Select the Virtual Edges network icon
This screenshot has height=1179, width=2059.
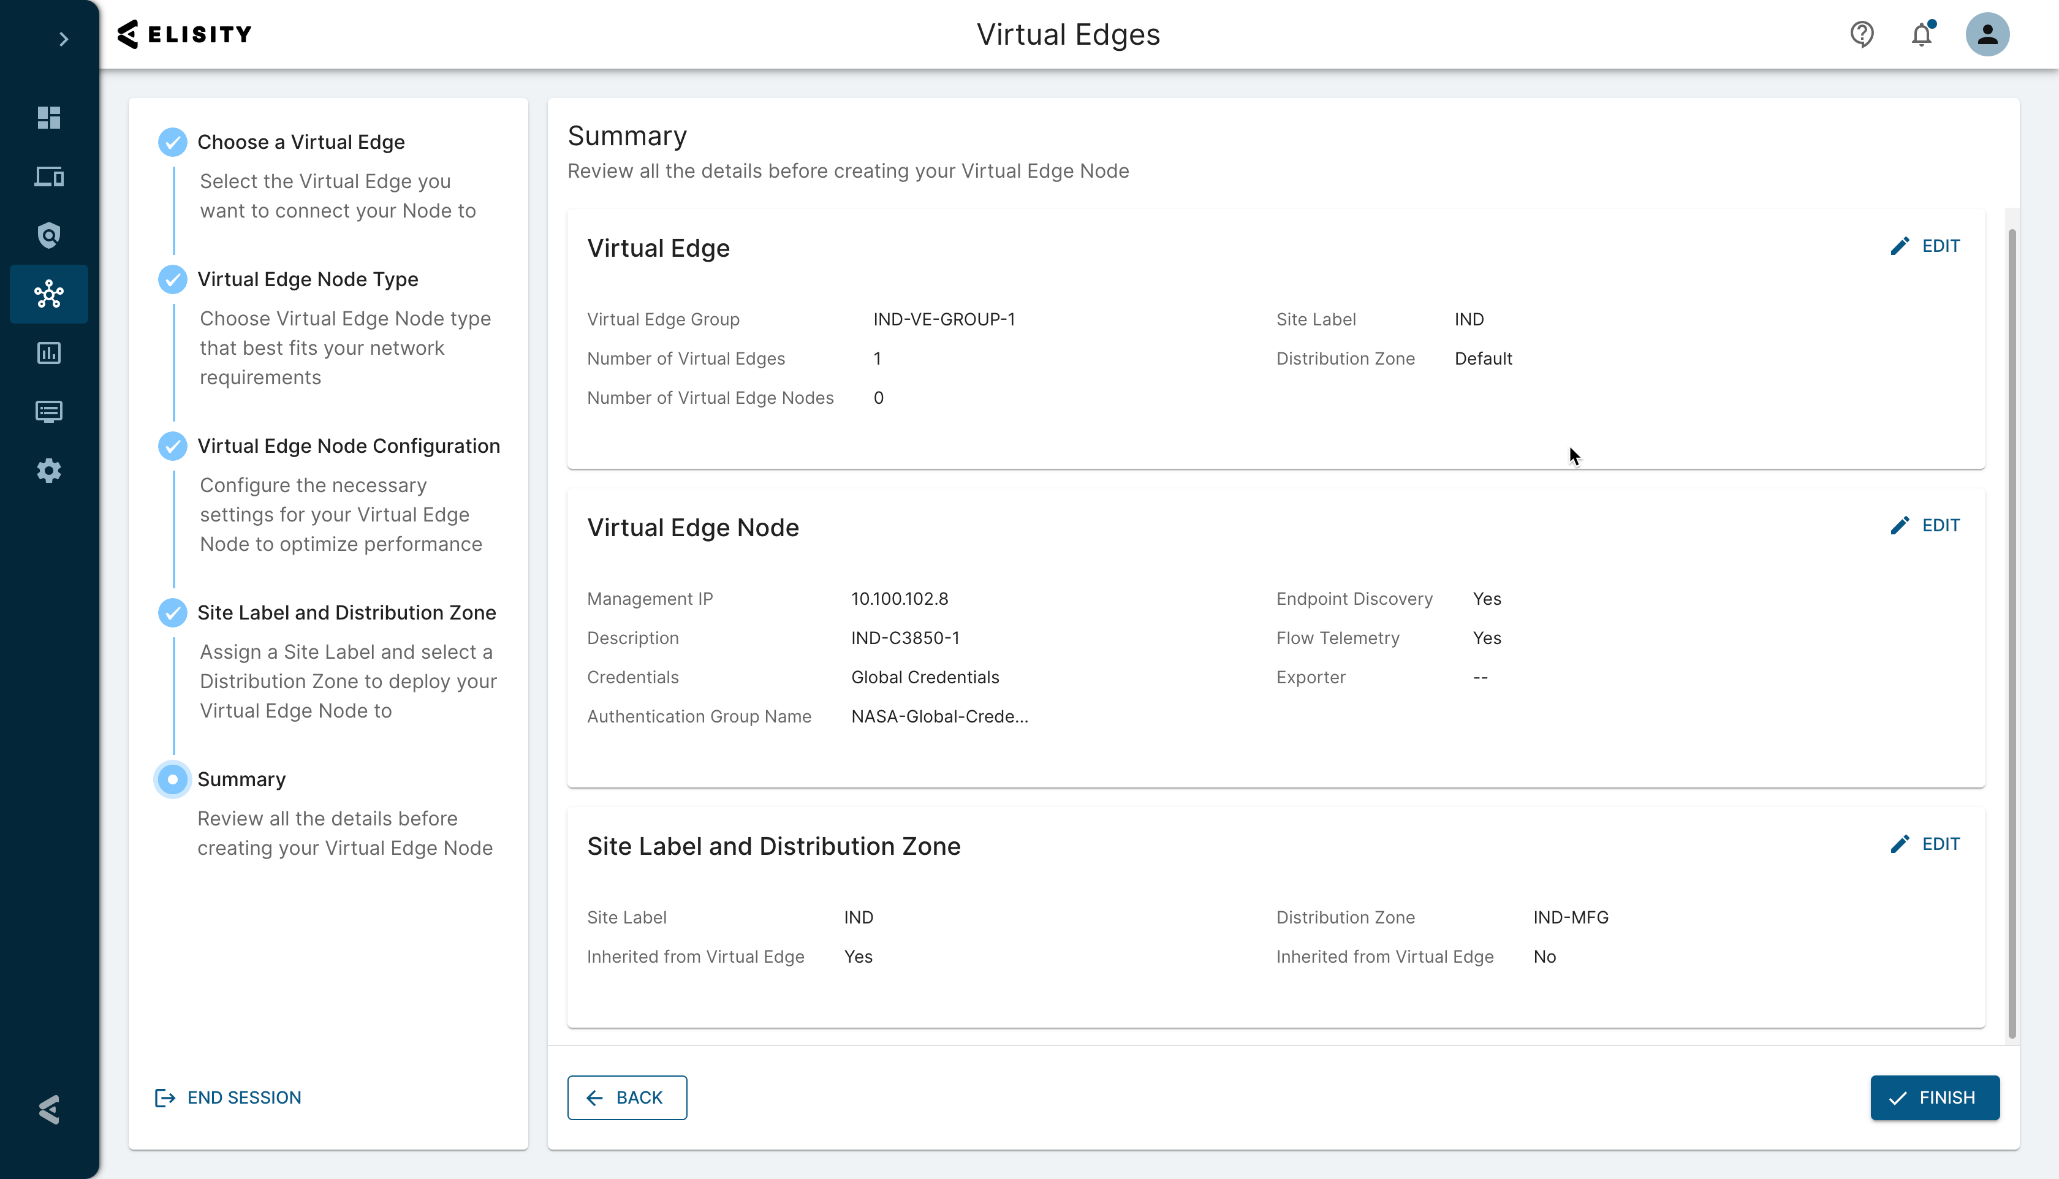click(x=48, y=294)
